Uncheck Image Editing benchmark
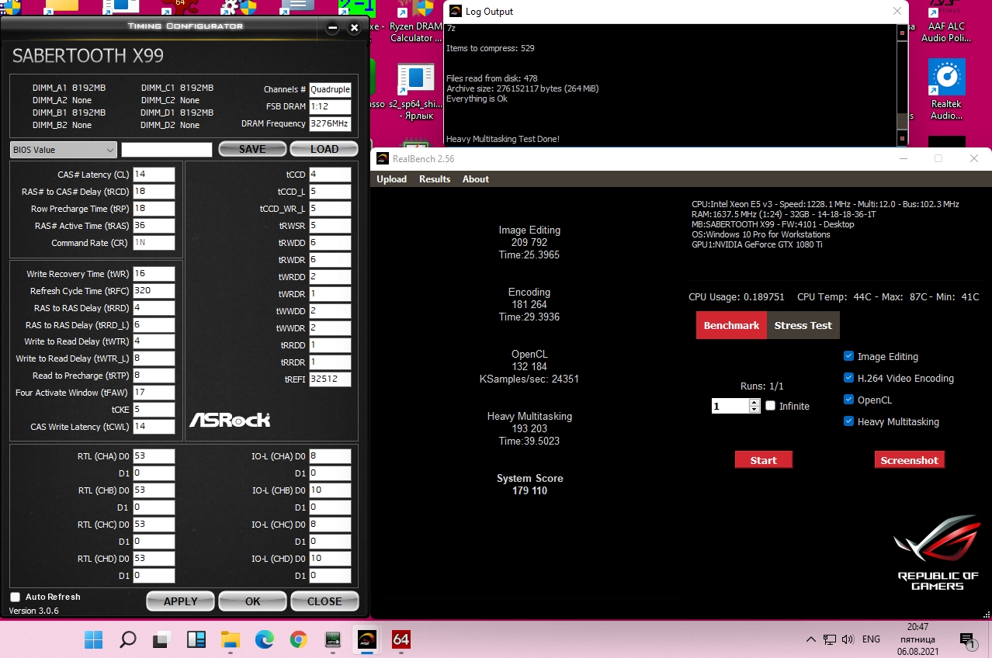The width and height of the screenshot is (992, 658). coord(849,356)
